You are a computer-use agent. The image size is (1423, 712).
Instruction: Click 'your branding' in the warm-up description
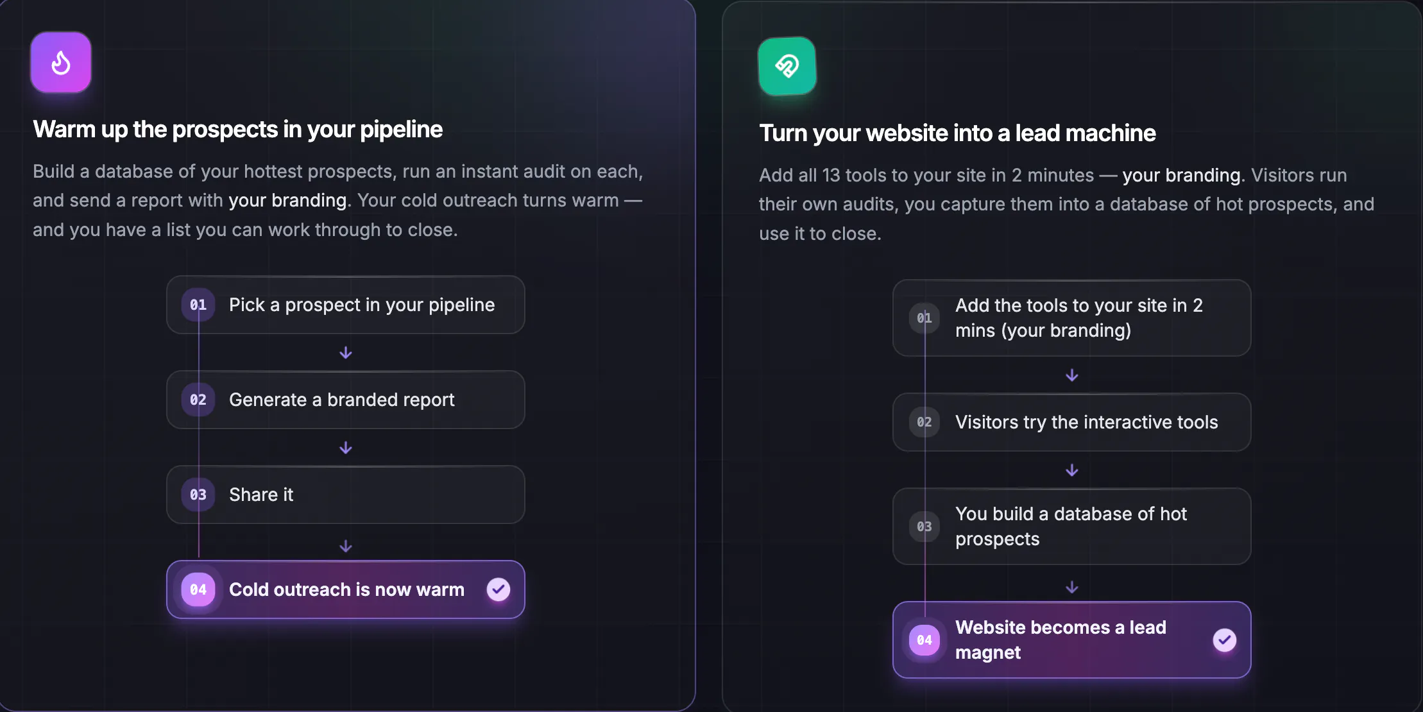click(x=287, y=200)
